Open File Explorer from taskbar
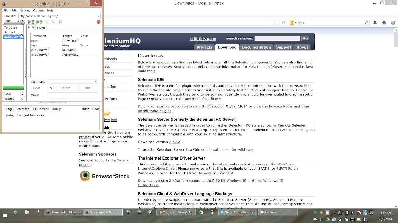The height and width of the screenshot is (223, 398). tap(27, 212)
